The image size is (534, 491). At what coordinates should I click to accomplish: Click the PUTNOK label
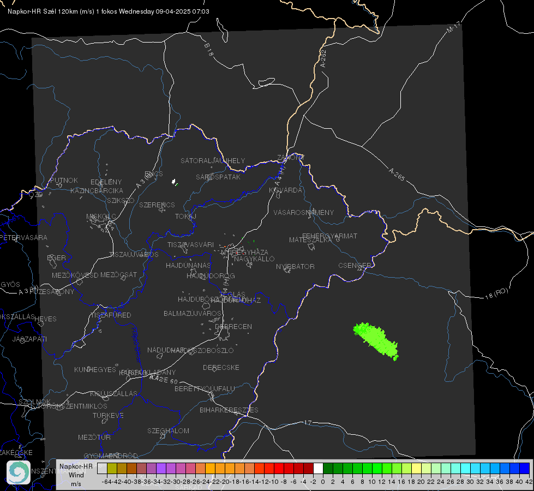click(x=64, y=180)
